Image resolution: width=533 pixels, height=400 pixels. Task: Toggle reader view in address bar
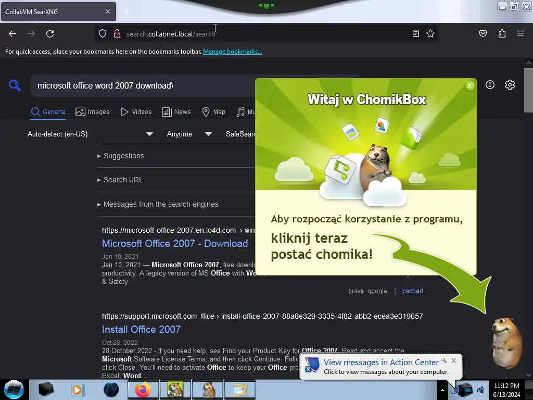point(415,33)
